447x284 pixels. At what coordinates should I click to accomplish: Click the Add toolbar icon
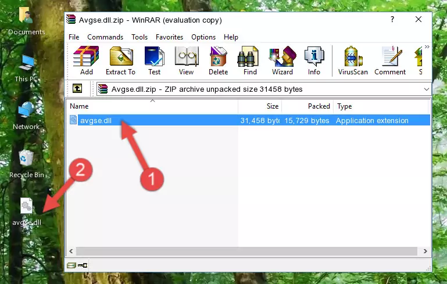[x=86, y=60]
